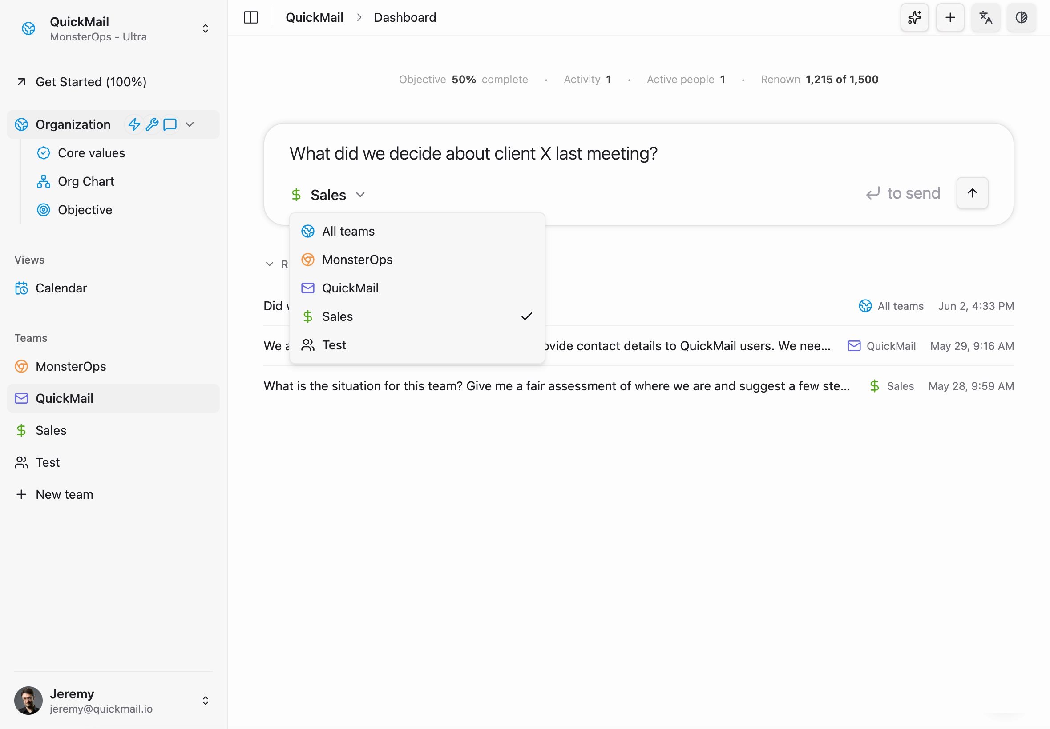Viewport: 1050px width, 729px height.
Task: Click the sidebar MonsterOps orange icon
Action: [x=21, y=366]
